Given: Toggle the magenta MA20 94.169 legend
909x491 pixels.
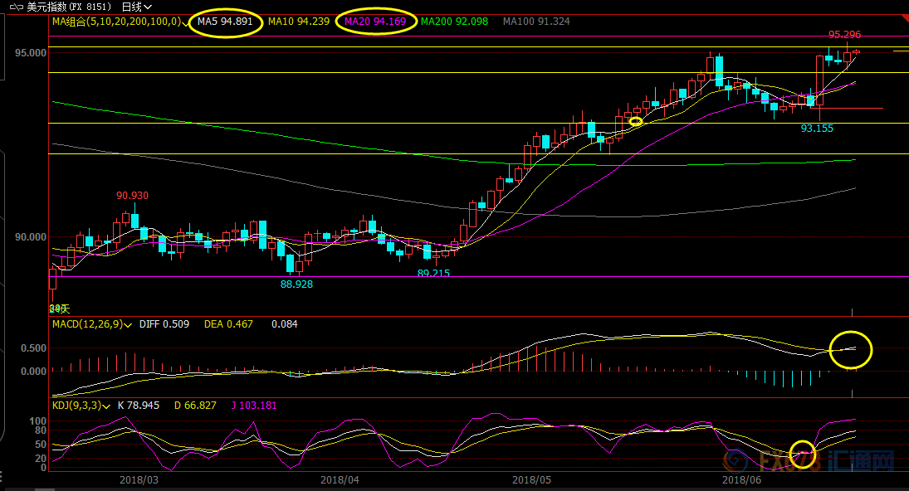Looking at the screenshot, I should coord(375,22).
